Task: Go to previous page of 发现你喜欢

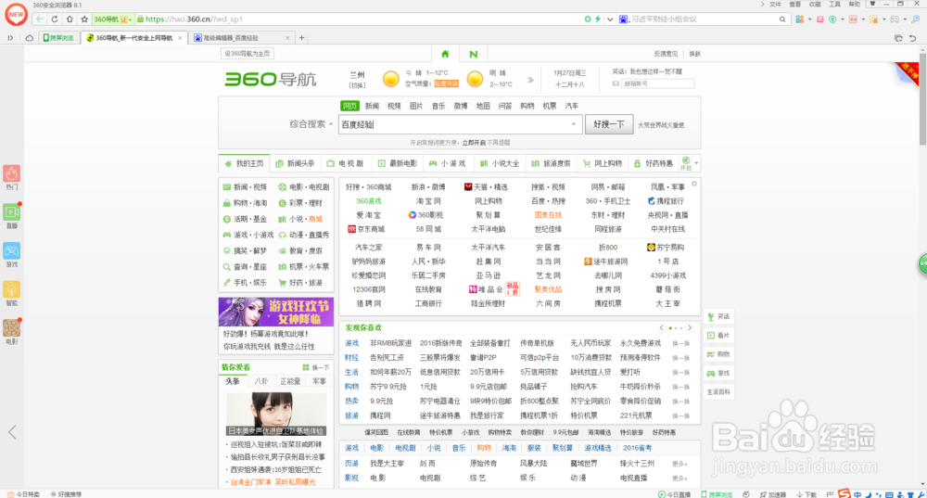Action: click(662, 327)
